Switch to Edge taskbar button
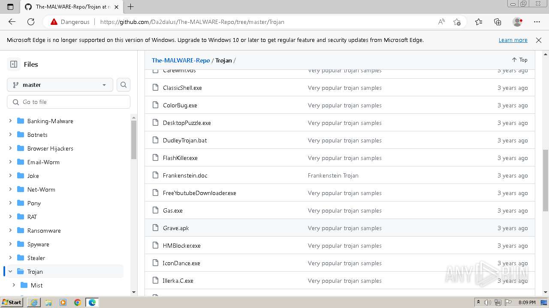The height and width of the screenshot is (308, 549). pyautogui.click(x=92, y=302)
